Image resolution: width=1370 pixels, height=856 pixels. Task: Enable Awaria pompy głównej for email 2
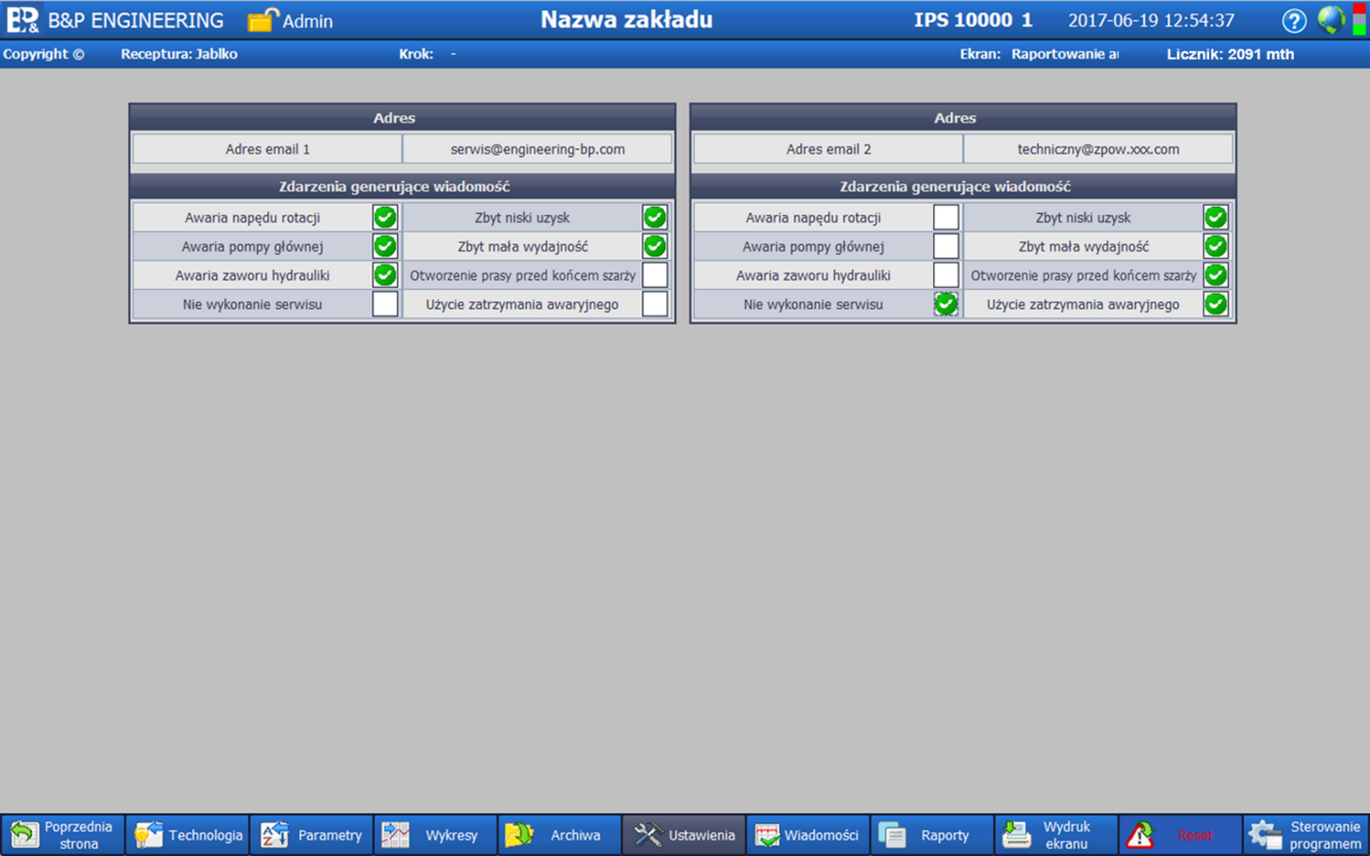point(946,247)
